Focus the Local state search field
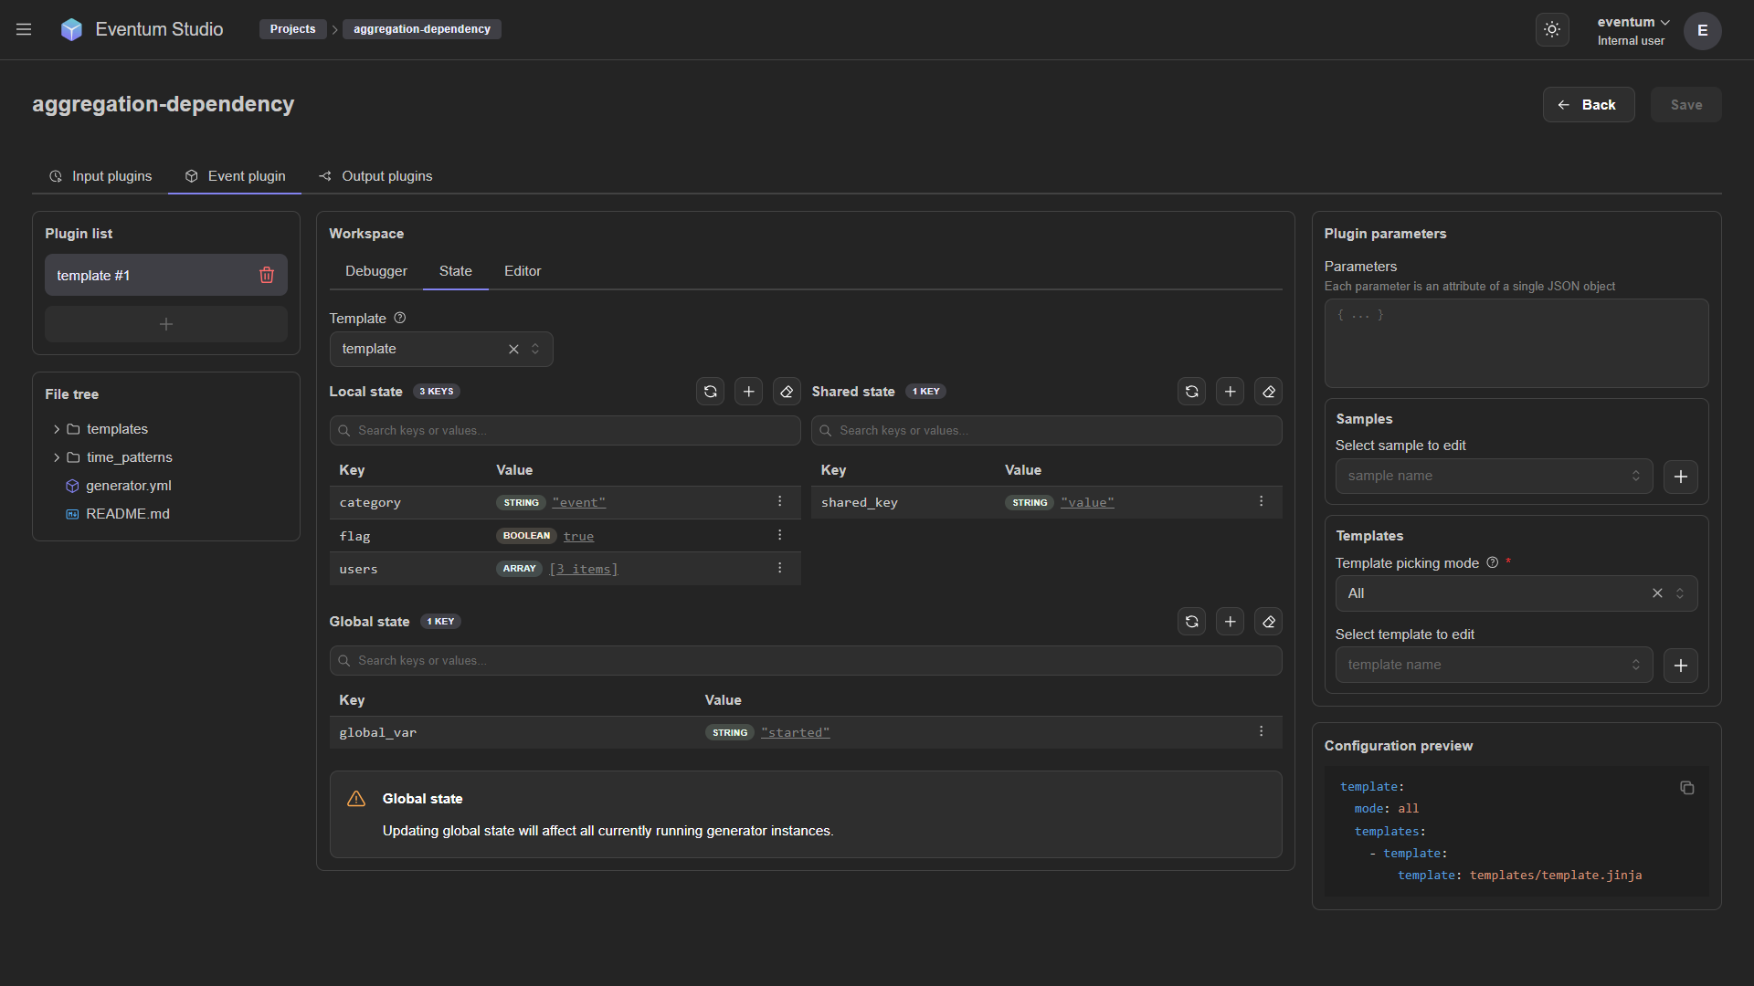Screen dimensions: 1754x986 (x=565, y=431)
